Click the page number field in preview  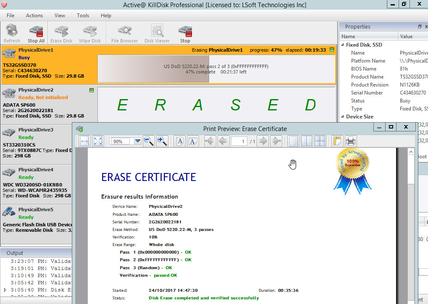pyautogui.click(x=239, y=142)
